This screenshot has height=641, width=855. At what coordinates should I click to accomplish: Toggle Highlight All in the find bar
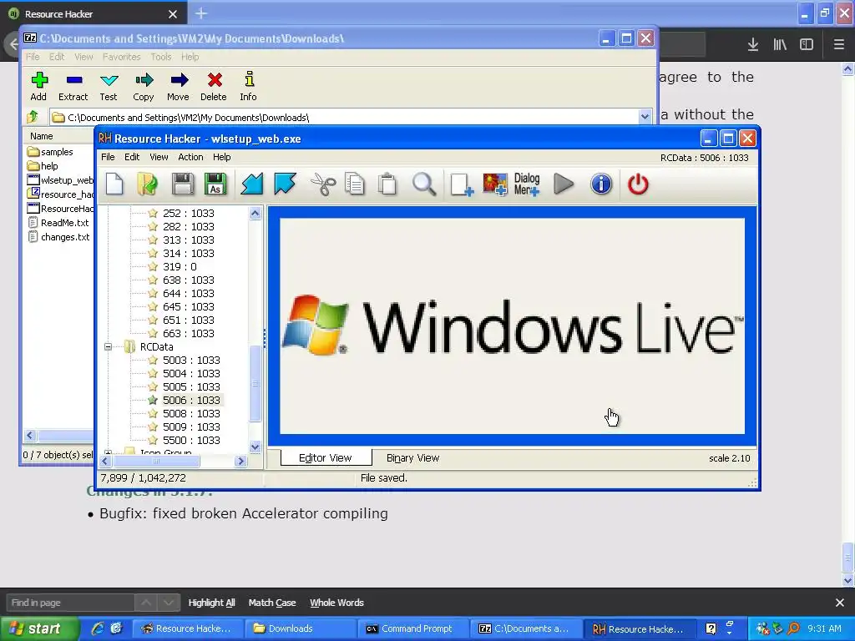click(x=211, y=603)
